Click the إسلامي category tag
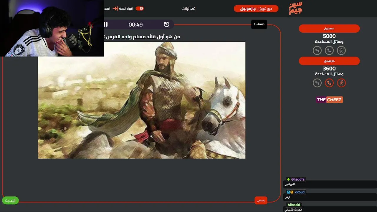Image resolution: width=377 pixels, height=212 pixels. point(261,201)
